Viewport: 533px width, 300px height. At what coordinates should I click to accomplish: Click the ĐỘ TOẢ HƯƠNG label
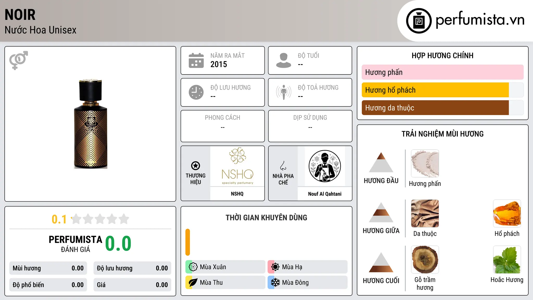[318, 87]
